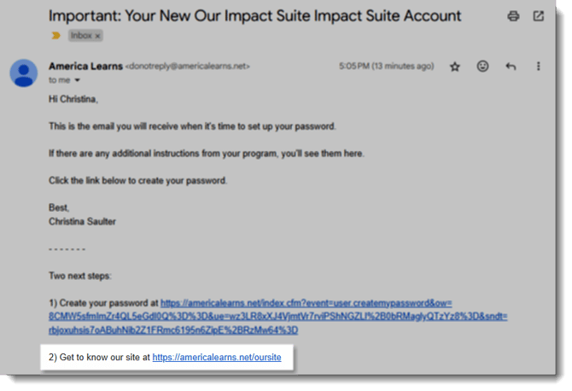572x391 pixels.
Task: Click the America Learns sender name
Action: point(85,66)
